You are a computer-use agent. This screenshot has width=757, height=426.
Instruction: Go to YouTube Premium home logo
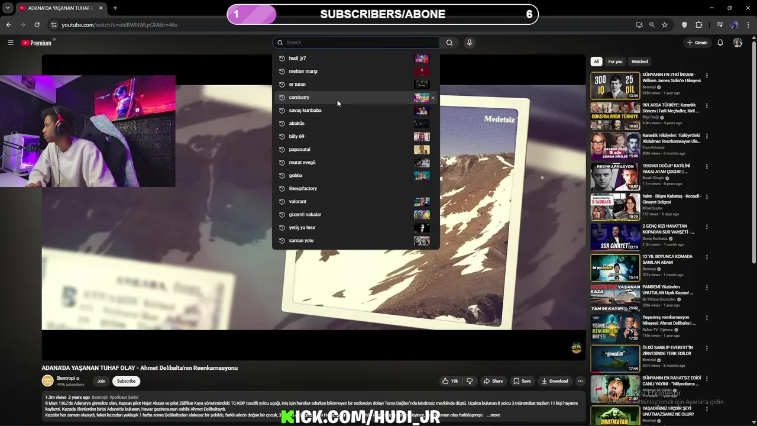(37, 43)
